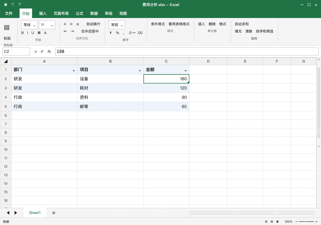Open the 金额 column filter dropdown

pos(186,70)
